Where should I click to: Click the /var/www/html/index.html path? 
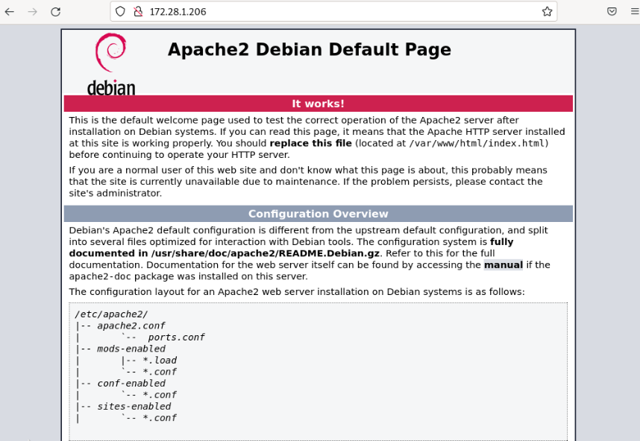[477, 144]
